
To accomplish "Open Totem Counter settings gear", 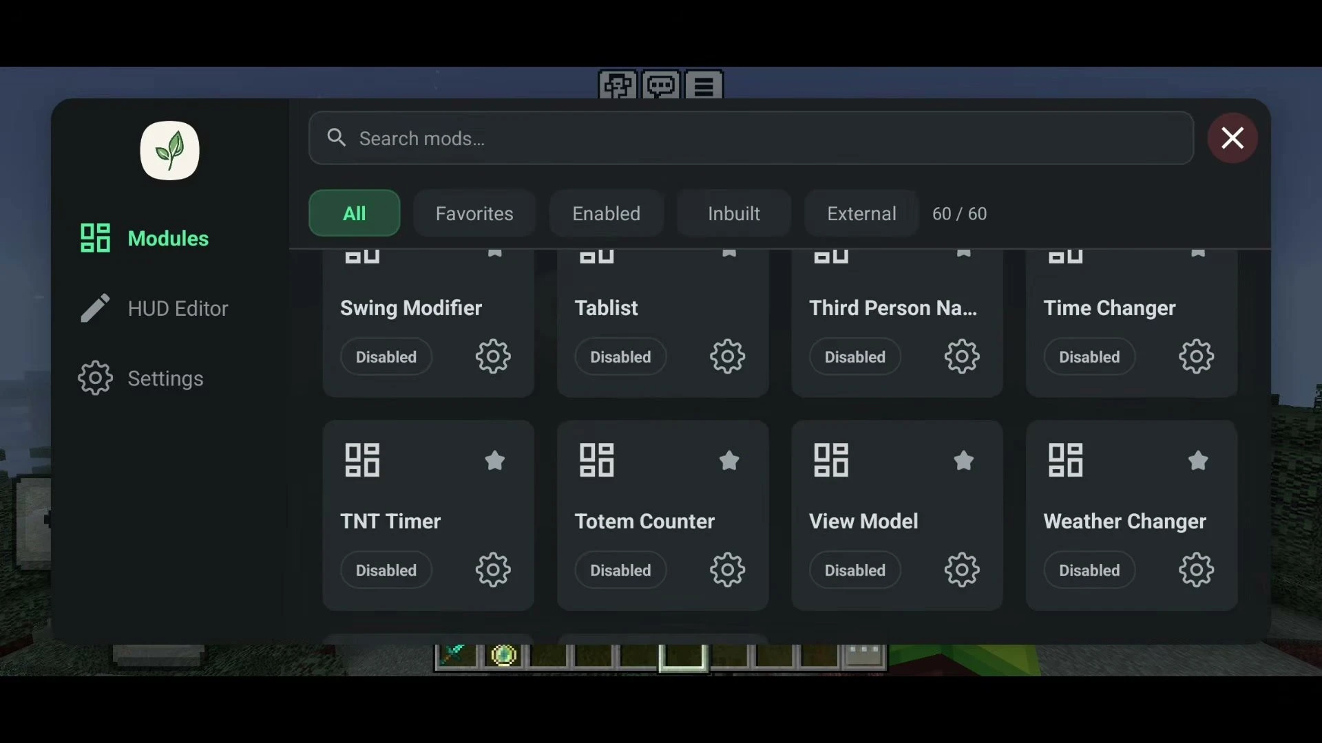I will click(x=728, y=570).
